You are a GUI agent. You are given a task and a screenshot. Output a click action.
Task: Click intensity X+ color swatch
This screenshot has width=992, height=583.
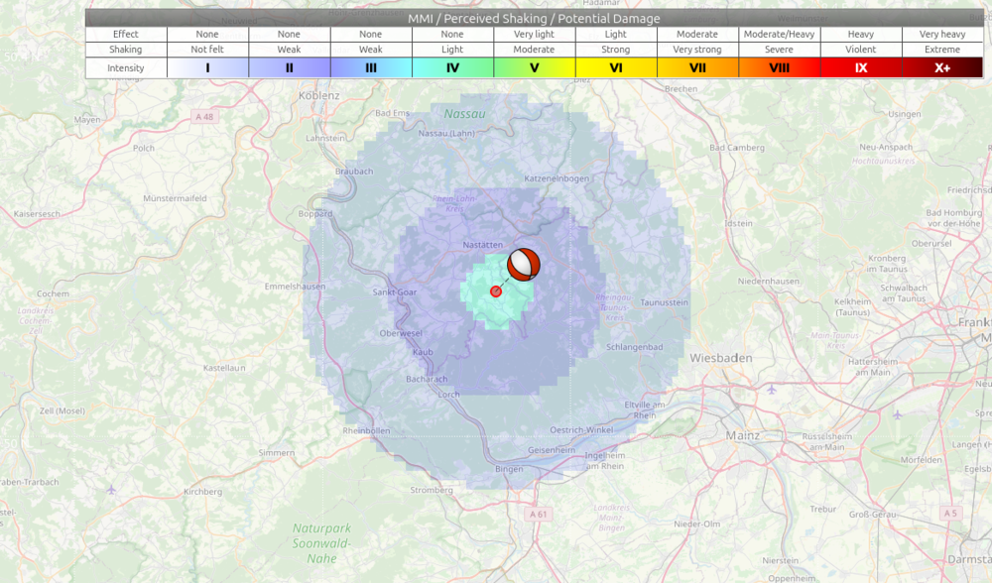pos(942,67)
